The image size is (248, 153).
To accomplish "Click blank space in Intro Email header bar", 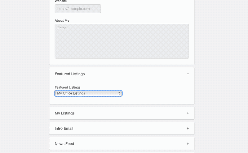I will 130,128.
